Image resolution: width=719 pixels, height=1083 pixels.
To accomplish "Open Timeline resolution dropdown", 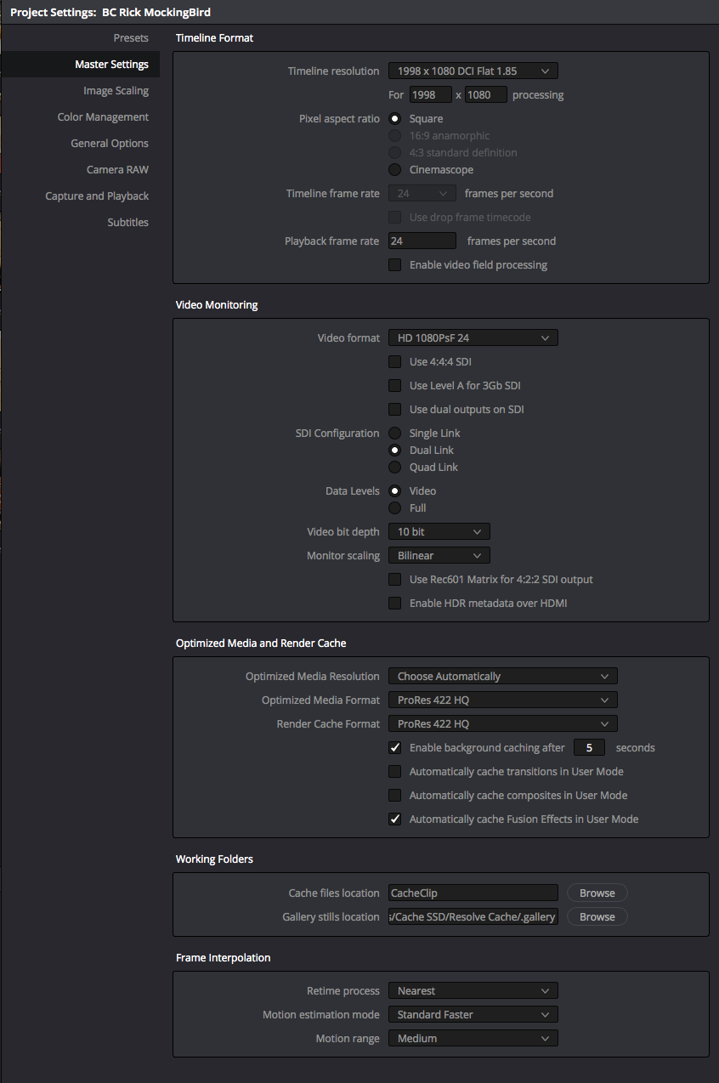I will pyautogui.click(x=473, y=71).
